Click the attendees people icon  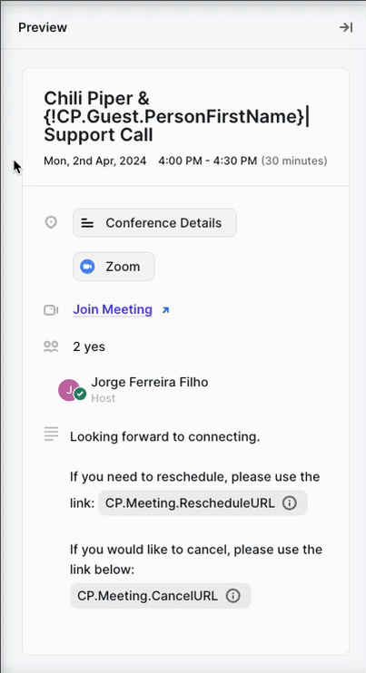(51, 346)
